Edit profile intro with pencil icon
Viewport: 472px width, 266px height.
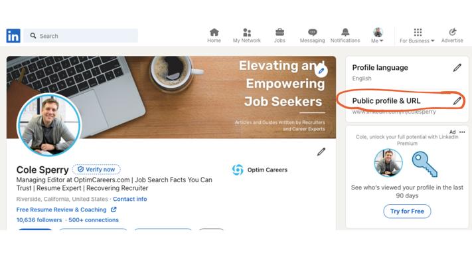click(x=321, y=152)
